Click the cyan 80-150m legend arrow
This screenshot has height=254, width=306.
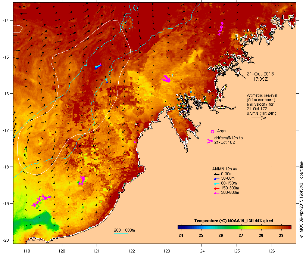[x=216, y=184]
